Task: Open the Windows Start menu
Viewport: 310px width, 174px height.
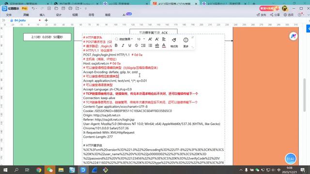Action: click(x=5, y=170)
